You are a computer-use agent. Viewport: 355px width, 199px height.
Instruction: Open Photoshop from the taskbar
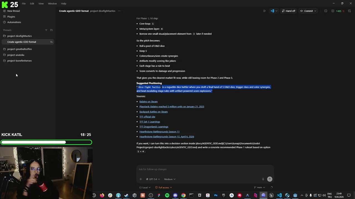216,195
